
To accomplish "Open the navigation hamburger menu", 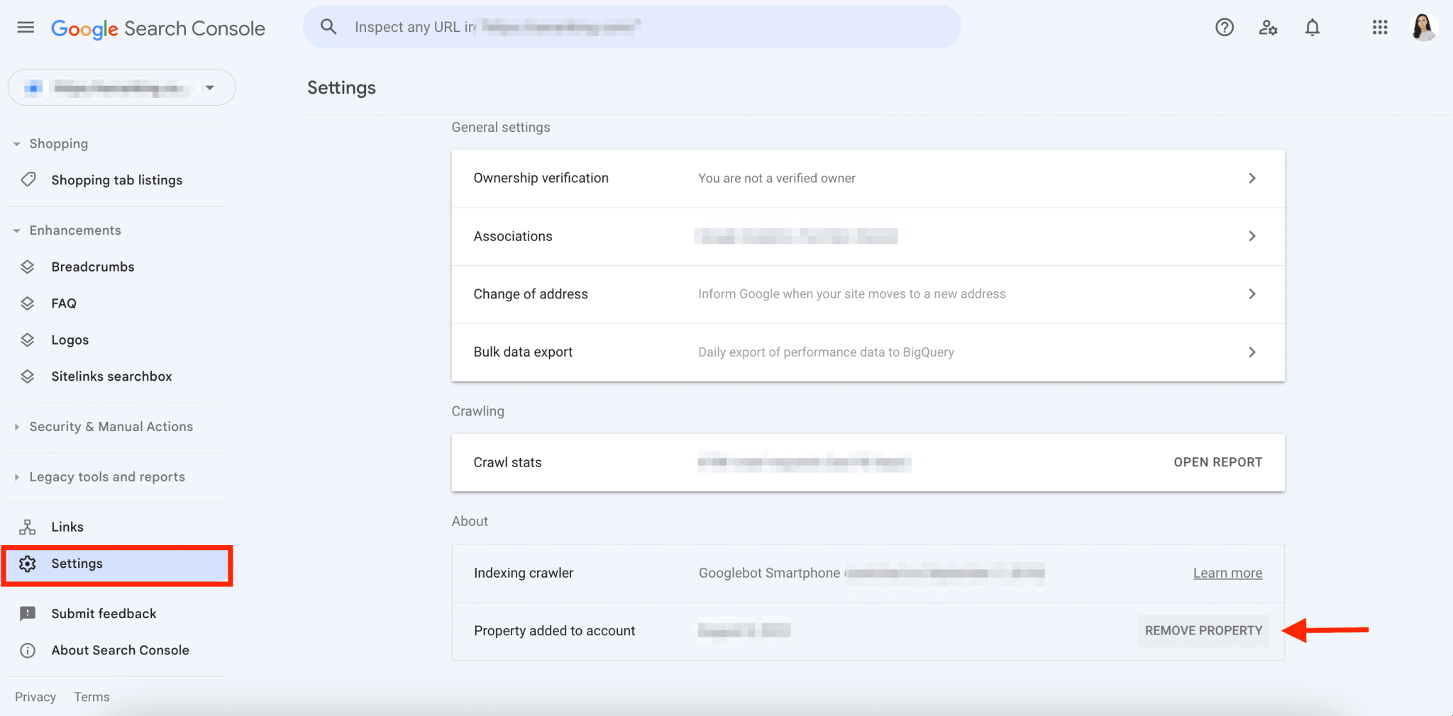I will pyautogui.click(x=25, y=27).
